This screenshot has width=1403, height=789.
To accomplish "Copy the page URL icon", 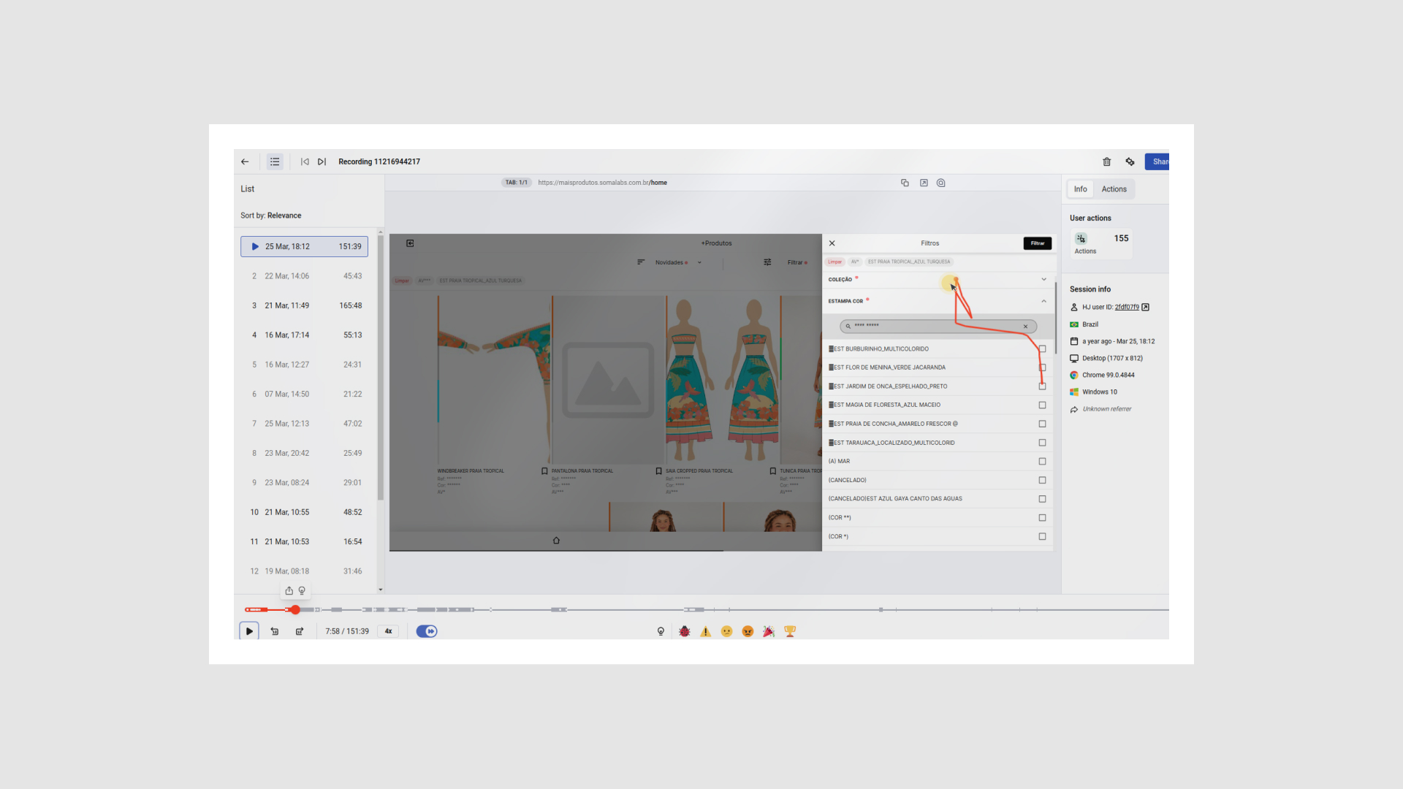I will click(905, 183).
